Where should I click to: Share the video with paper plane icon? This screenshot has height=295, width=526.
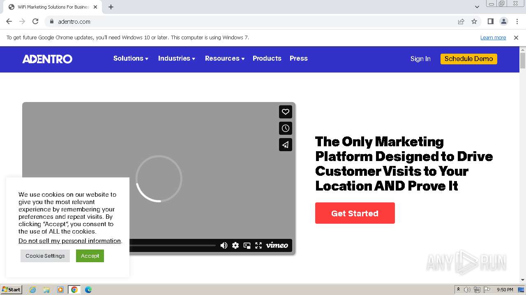click(286, 145)
